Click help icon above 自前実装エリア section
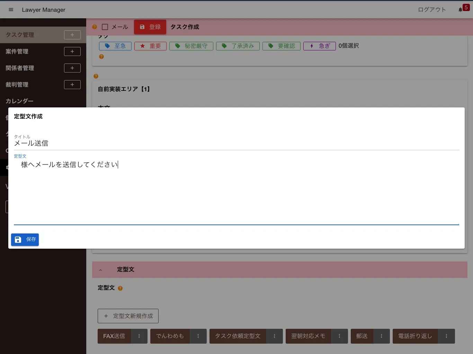 coord(96,76)
